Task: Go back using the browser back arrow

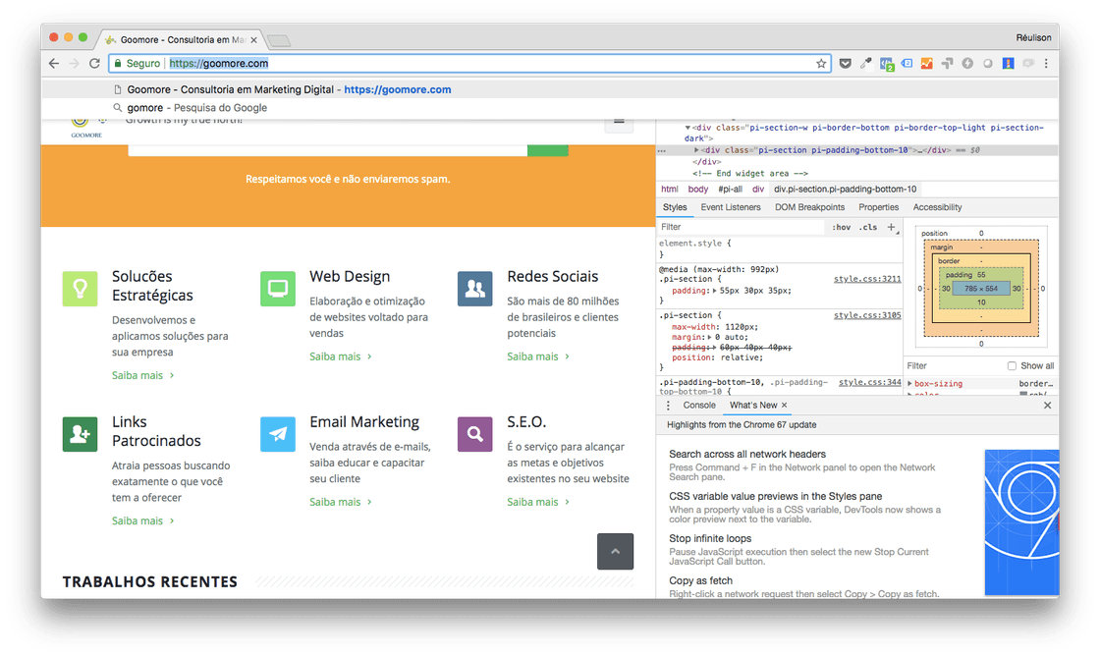Action: point(53,64)
